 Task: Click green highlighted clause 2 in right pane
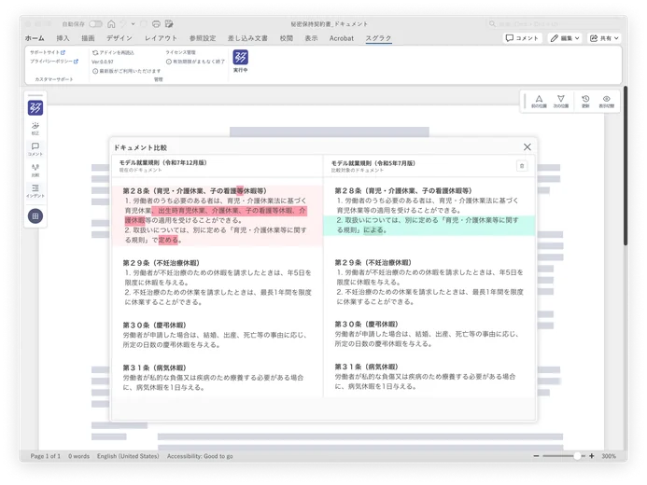(429, 225)
